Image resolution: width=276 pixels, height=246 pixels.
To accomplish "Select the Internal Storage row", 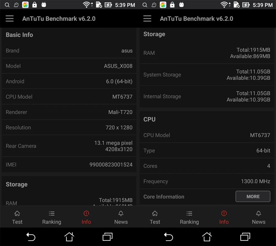I will [x=207, y=96].
